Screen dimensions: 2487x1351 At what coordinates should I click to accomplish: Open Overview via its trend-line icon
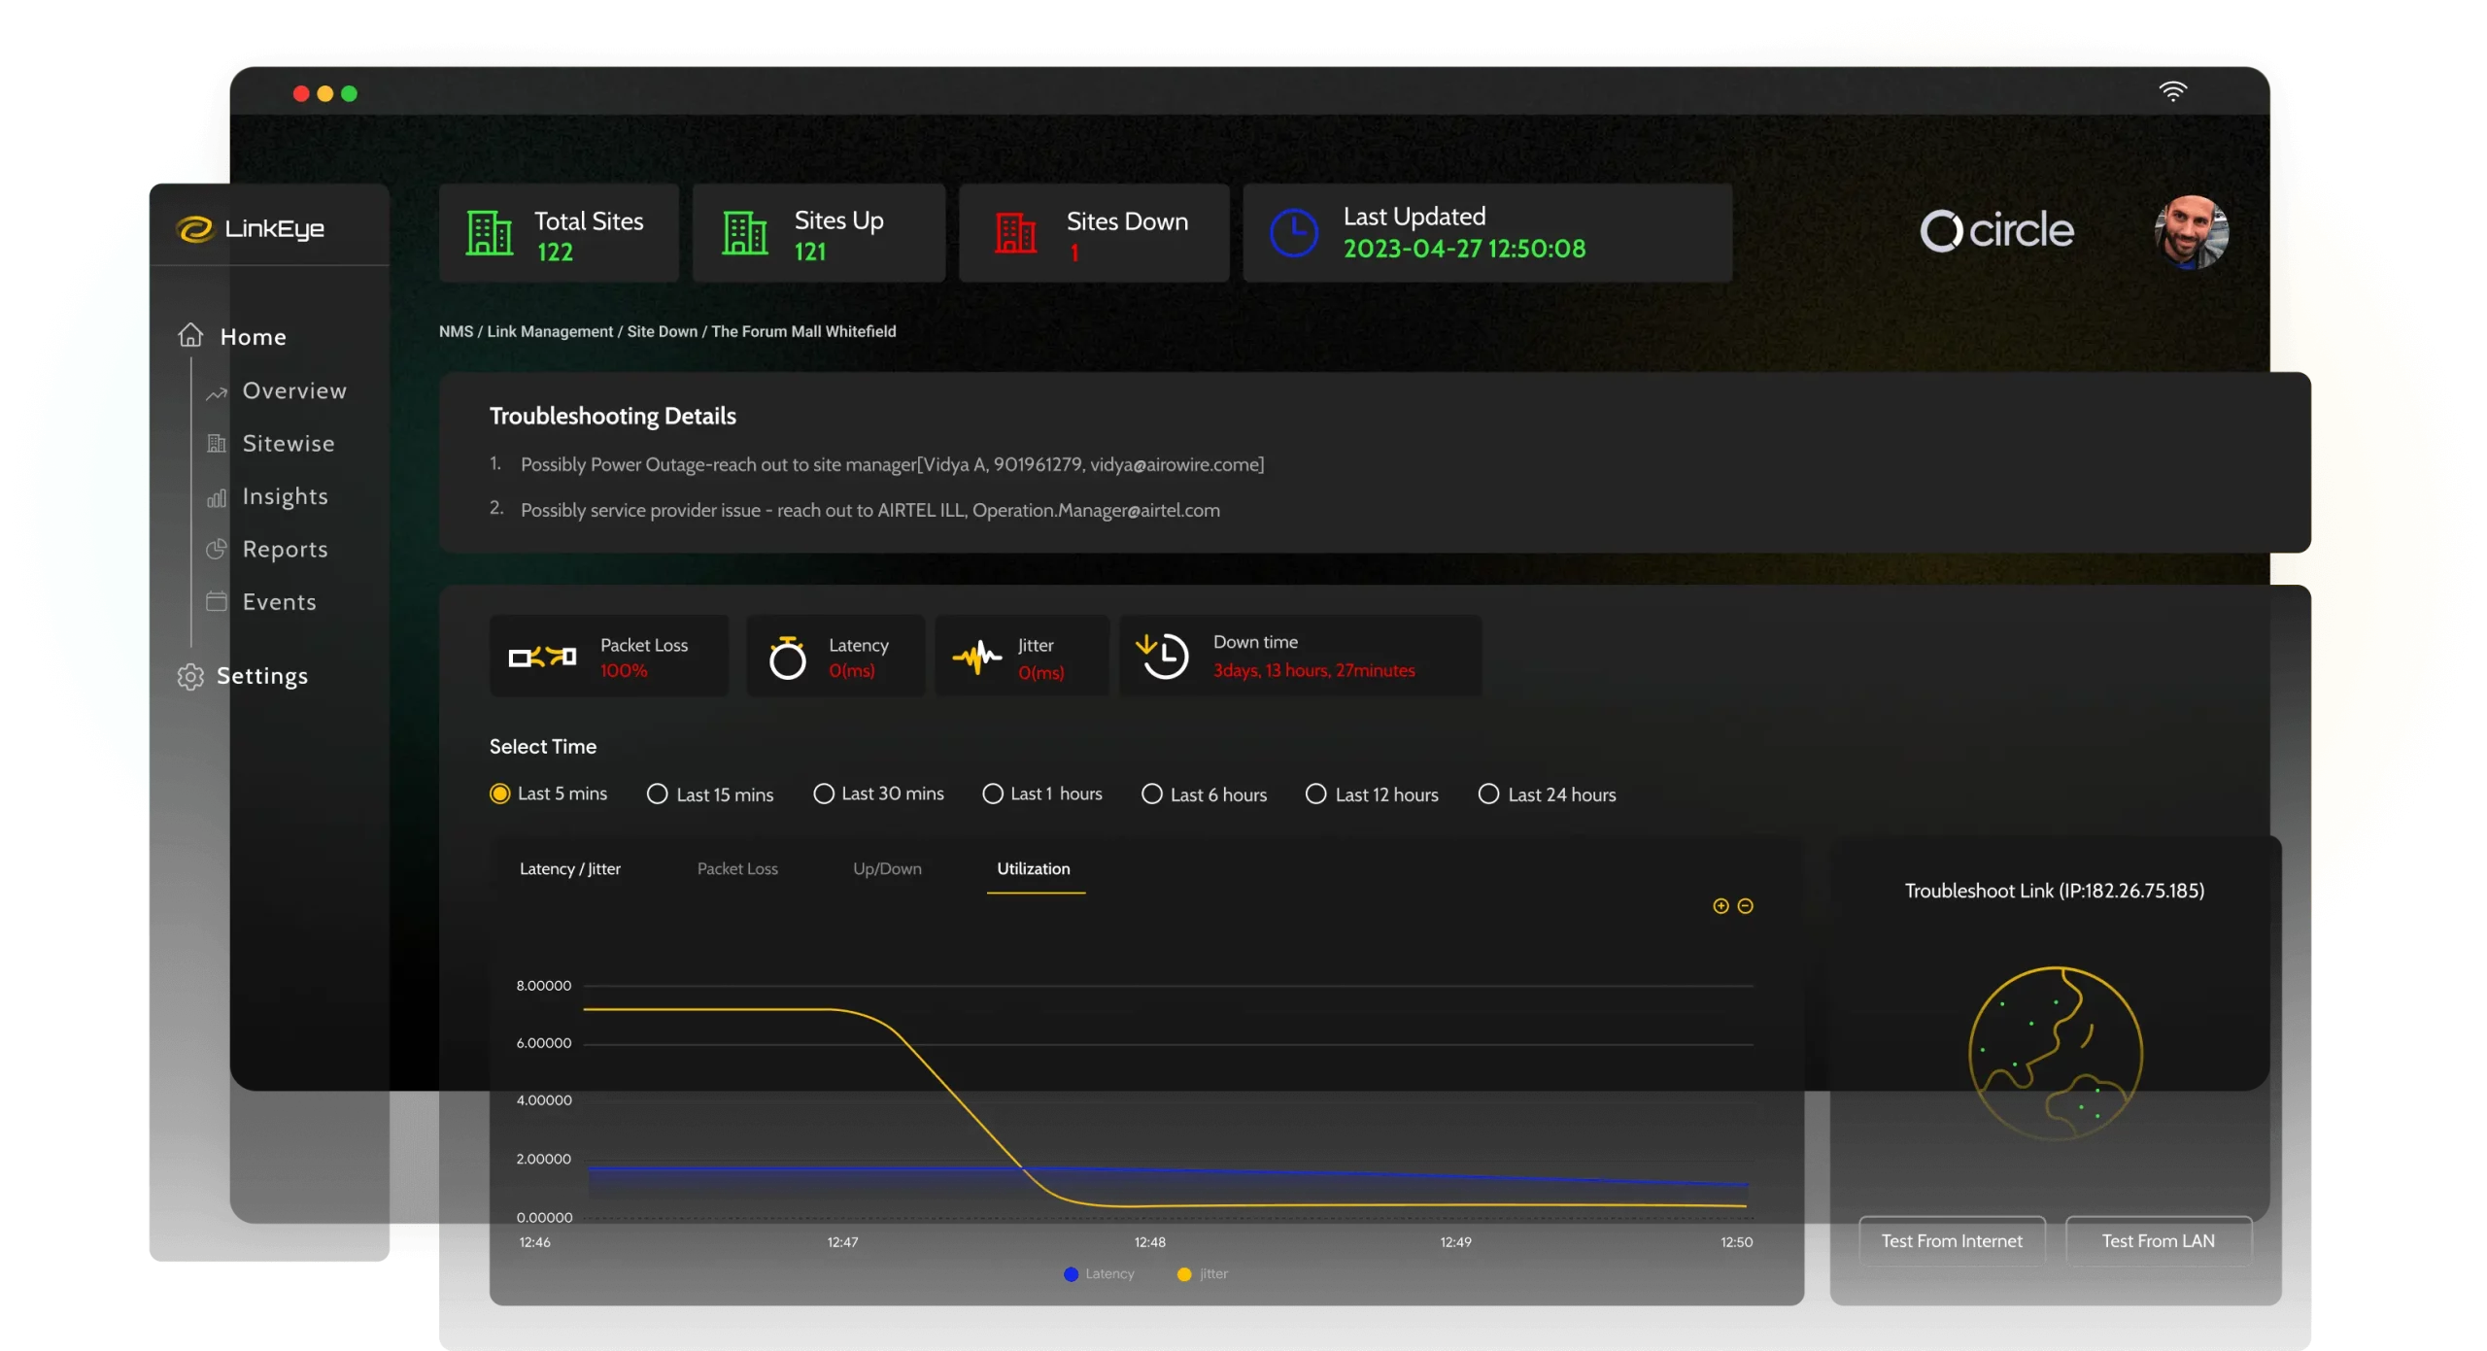click(x=217, y=392)
